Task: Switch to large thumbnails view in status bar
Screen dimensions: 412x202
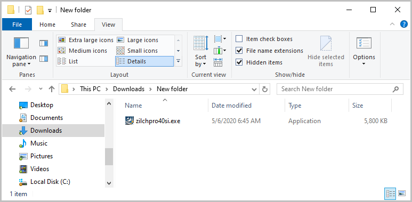Action: (402, 193)
